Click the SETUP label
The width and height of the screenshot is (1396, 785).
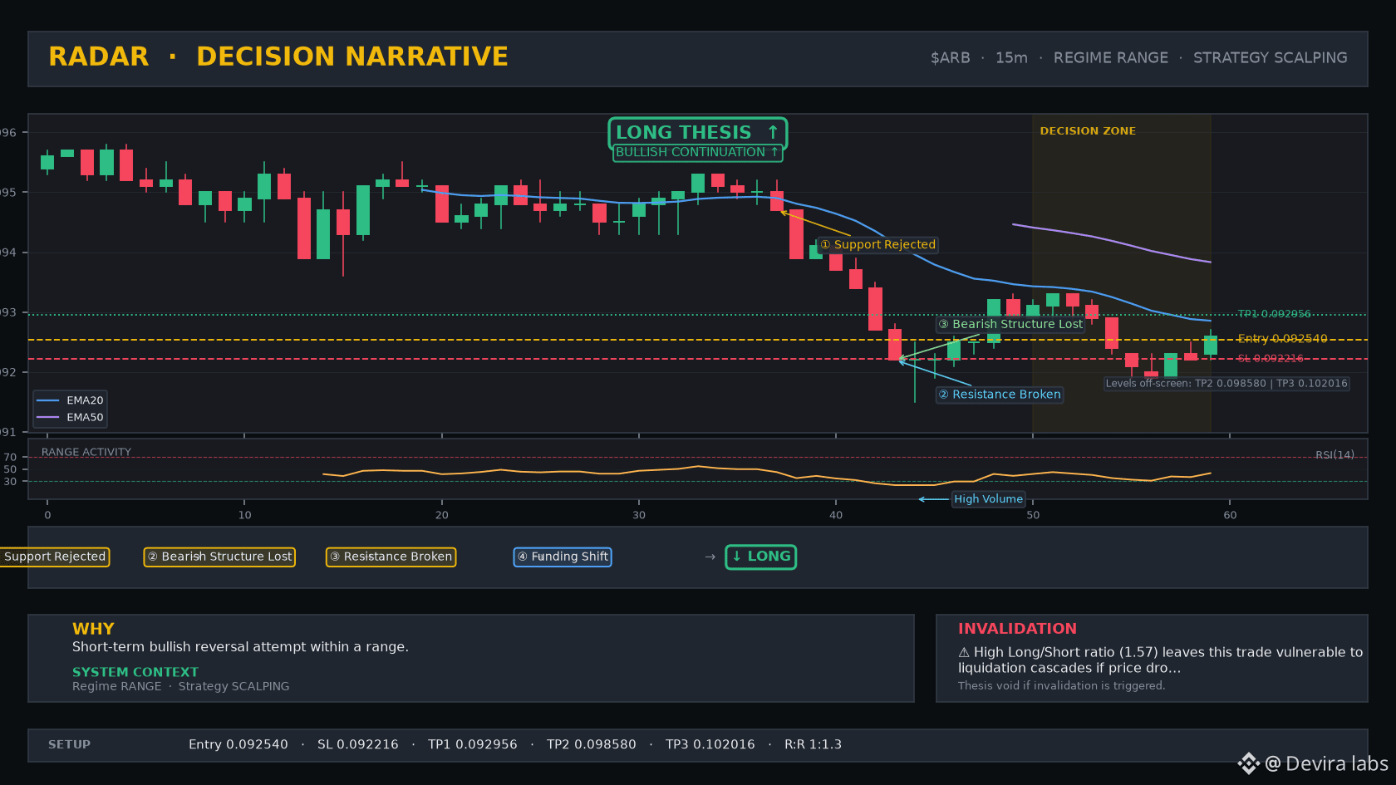[69, 744]
